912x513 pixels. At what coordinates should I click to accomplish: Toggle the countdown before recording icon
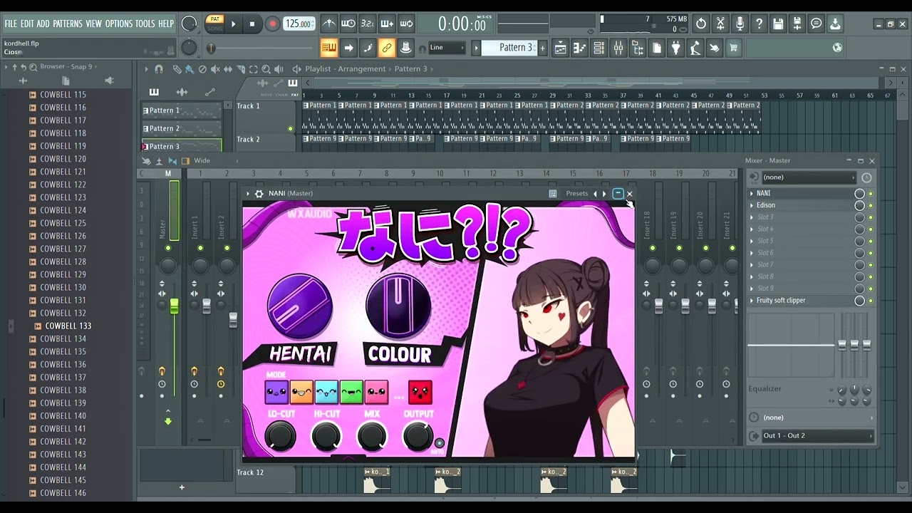[x=367, y=24]
